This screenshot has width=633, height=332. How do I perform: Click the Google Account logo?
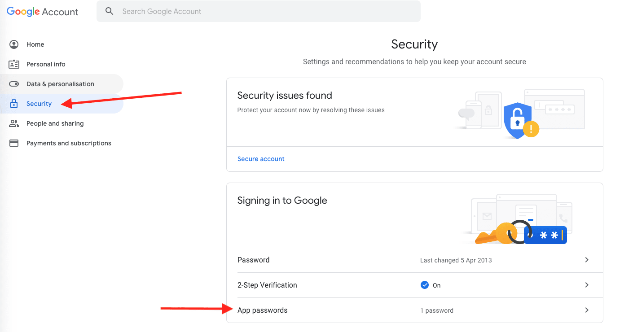(43, 12)
